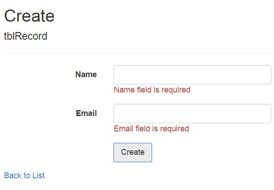Click the Name text input field

pyautogui.click(x=192, y=74)
